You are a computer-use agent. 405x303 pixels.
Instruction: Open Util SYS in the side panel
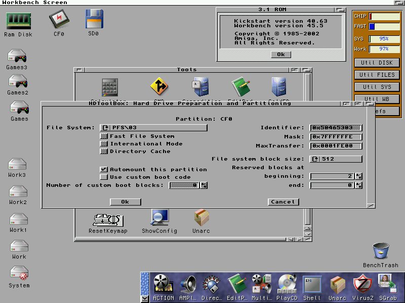tap(377, 87)
